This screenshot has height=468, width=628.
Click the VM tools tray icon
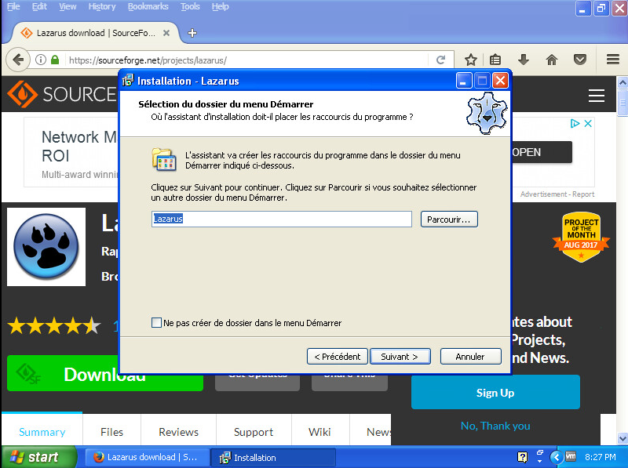[571, 456]
